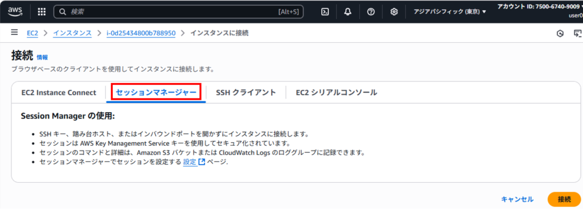Click the orange 接続 button
583x209 pixels.
tap(564, 199)
